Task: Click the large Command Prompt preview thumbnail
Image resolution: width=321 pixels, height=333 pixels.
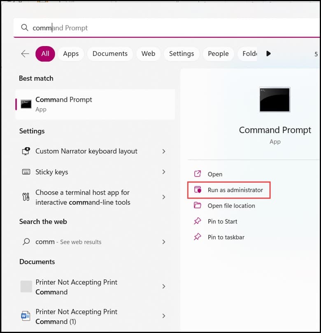Action: (274, 100)
